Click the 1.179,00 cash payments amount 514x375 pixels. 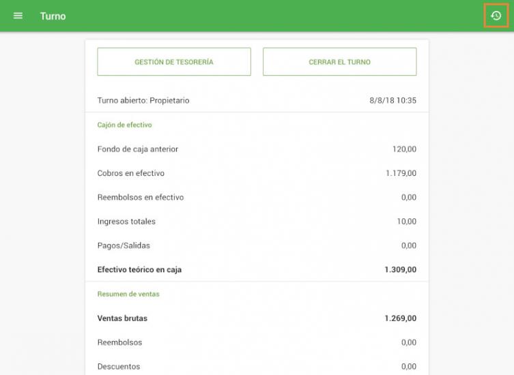click(x=401, y=173)
